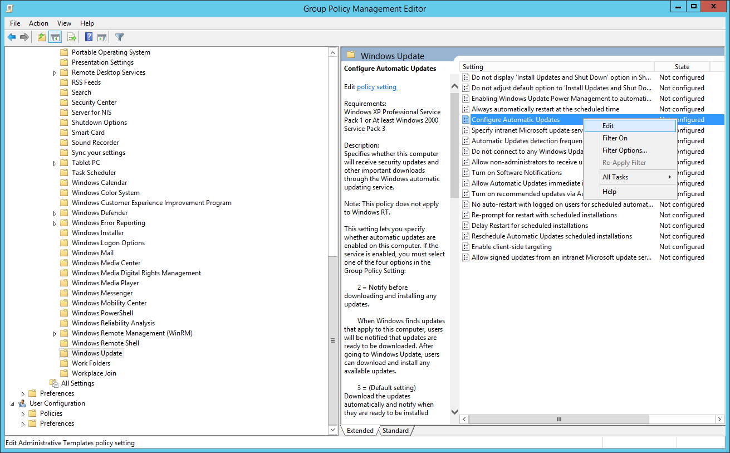Open the All Tasks submenu arrow
Viewport: 730px width, 453px height.
[x=669, y=177]
